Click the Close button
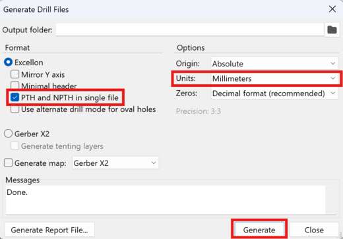 click(314, 230)
